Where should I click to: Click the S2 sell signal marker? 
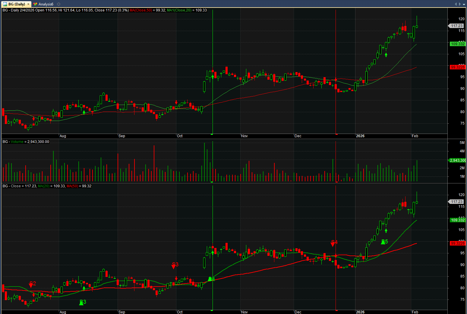(x=31, y=285)
